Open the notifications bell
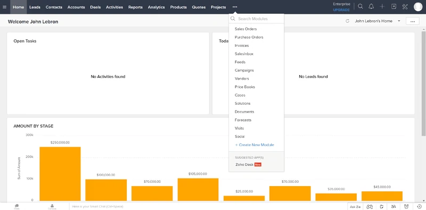Image resolution: width=426 pixels, height=210 pixels. click(x=371, y=7)
